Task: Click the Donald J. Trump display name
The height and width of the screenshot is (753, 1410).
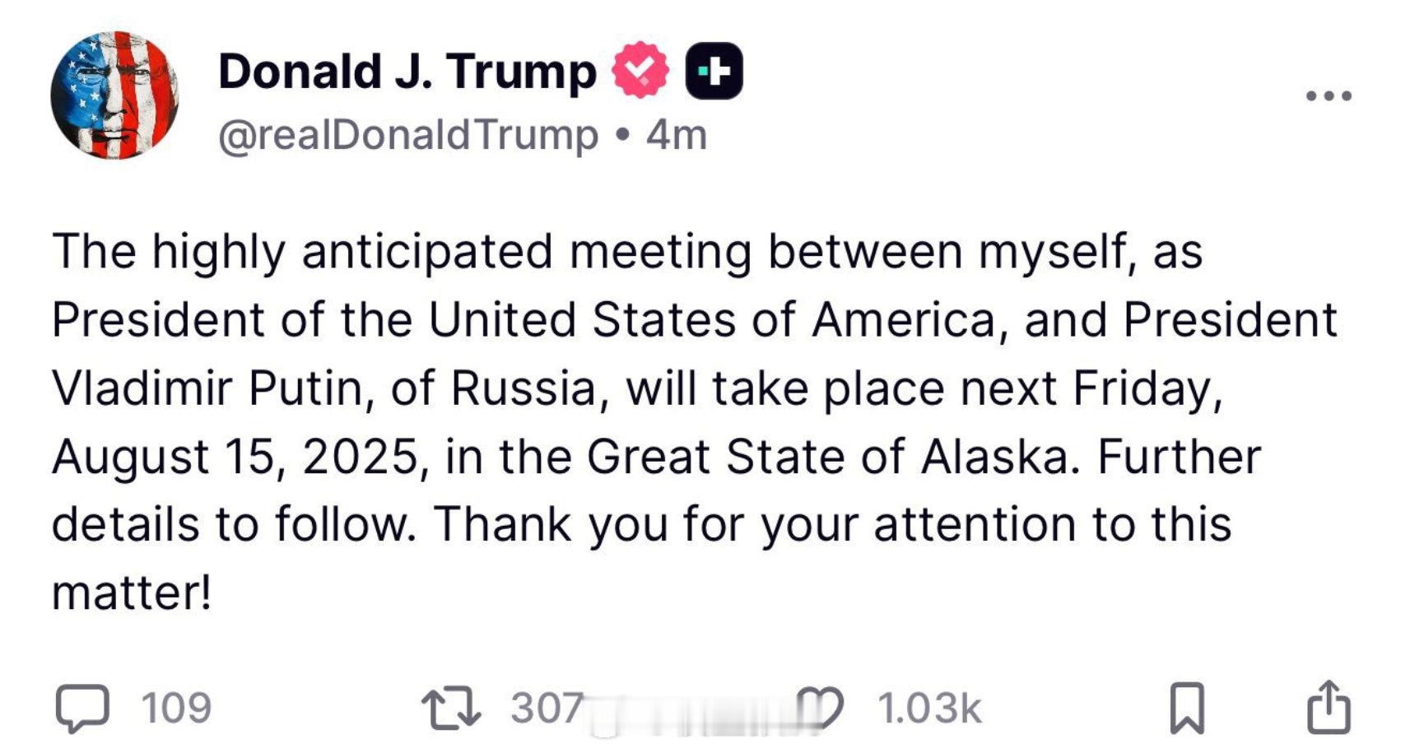Action: (407, 71)
